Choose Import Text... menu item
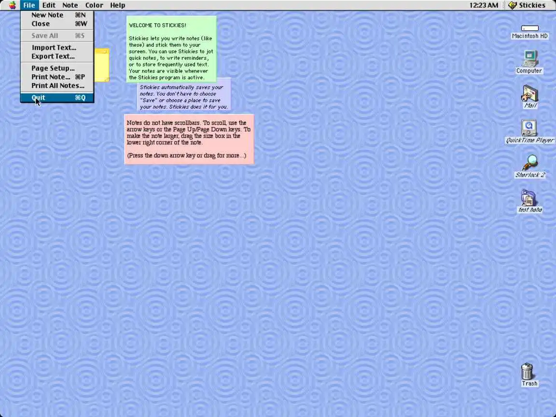 [x=57, y=47]
